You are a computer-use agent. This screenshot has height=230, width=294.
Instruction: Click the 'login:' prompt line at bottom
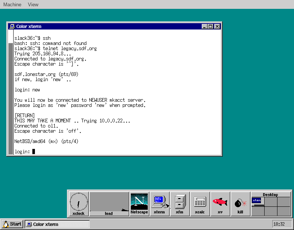tap(25, 151)
